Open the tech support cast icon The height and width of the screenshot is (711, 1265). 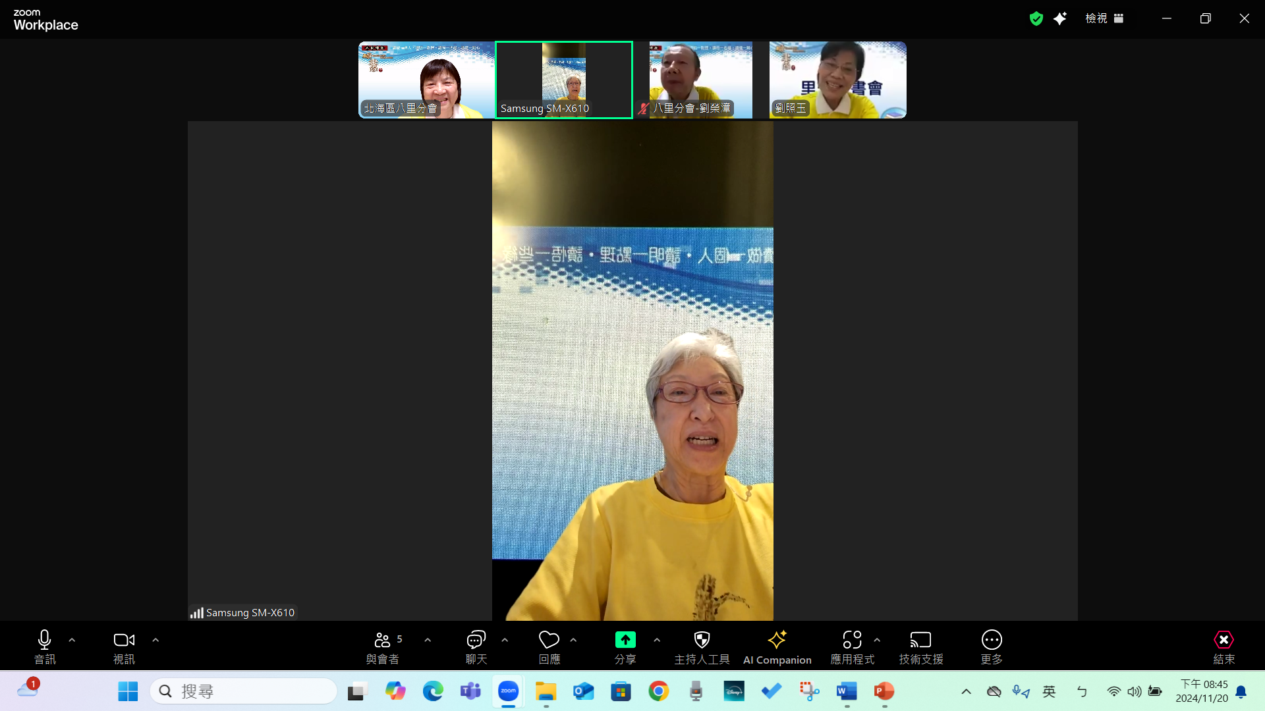pyautogui.click(x=920, y=646)
